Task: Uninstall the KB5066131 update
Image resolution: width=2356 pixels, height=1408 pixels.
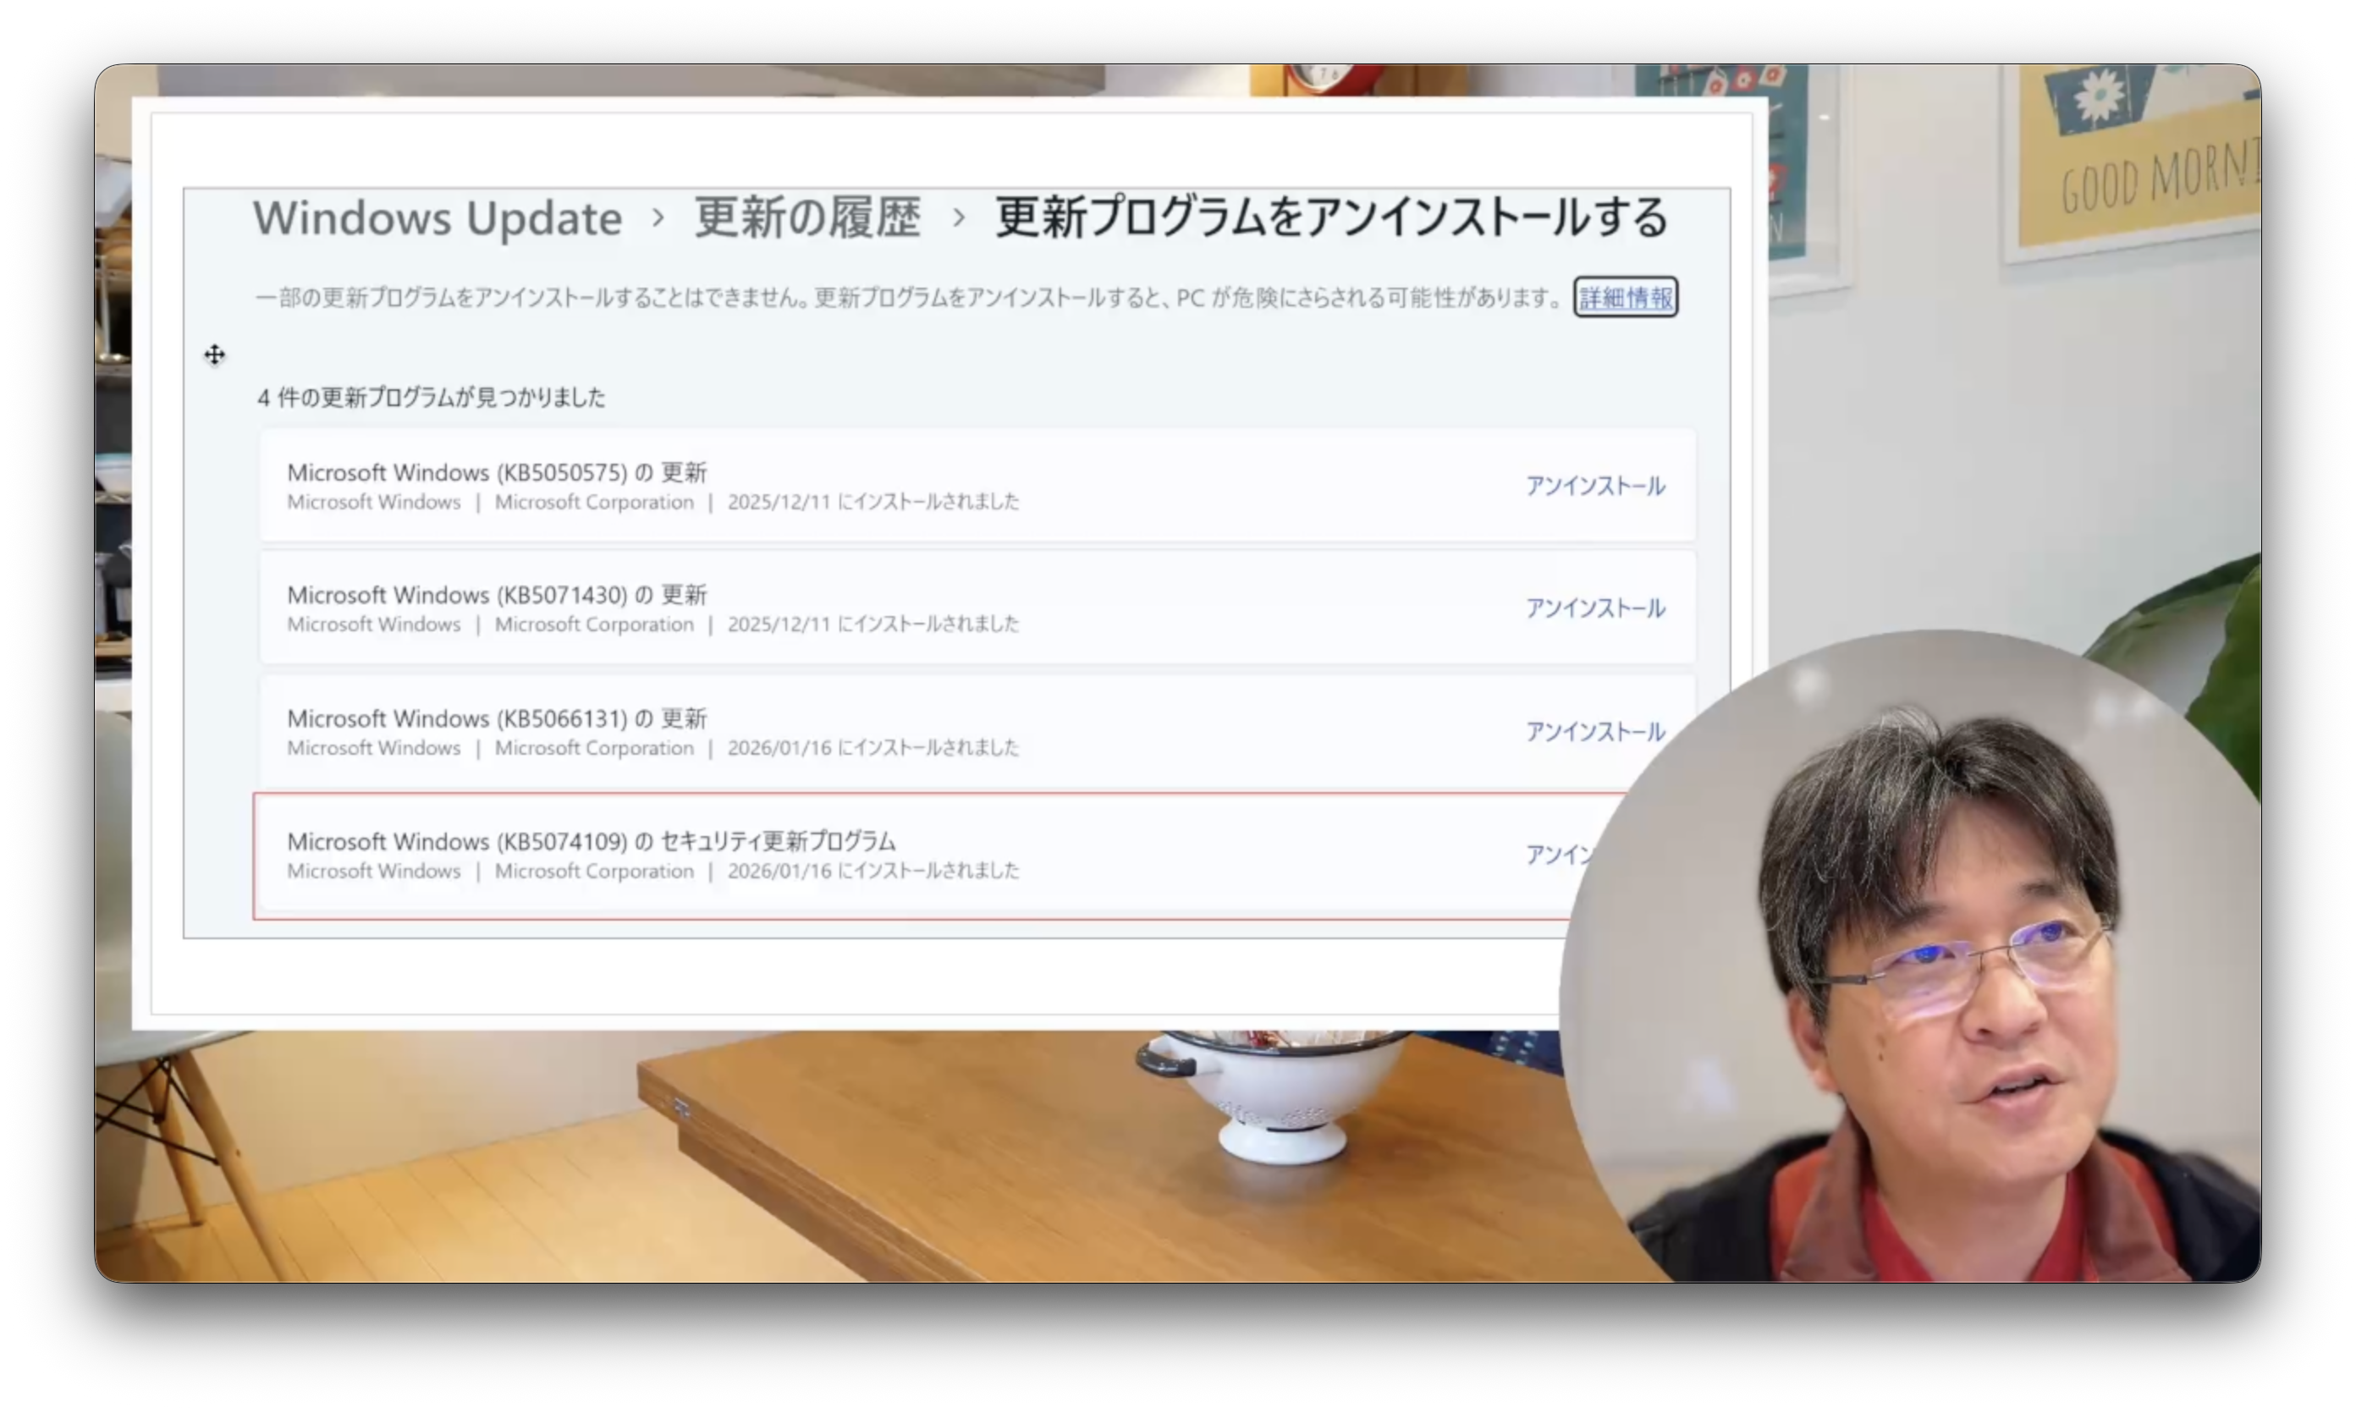Action: [1594, 732]
